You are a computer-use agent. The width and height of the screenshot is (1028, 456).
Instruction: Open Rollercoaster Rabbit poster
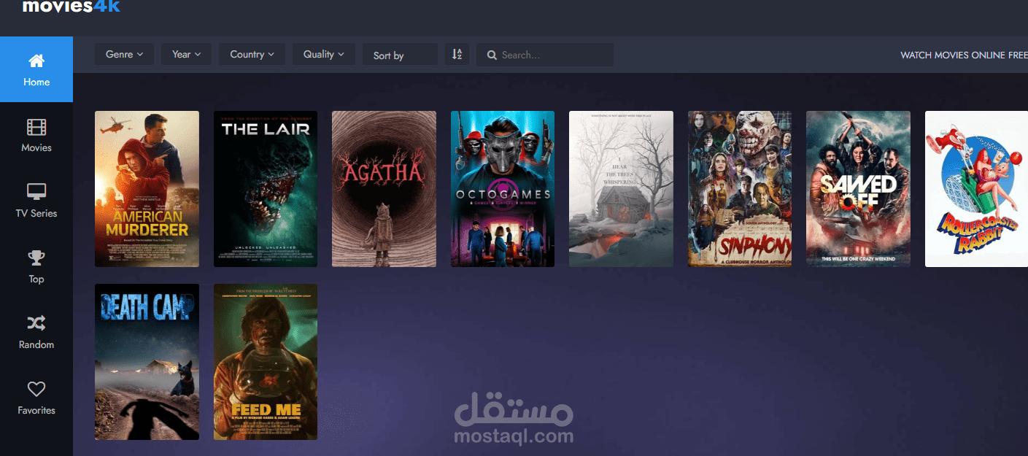(x=976, y=189)
